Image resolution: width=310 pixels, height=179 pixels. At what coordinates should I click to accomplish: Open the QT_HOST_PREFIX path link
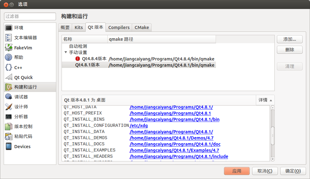point(170,113)
